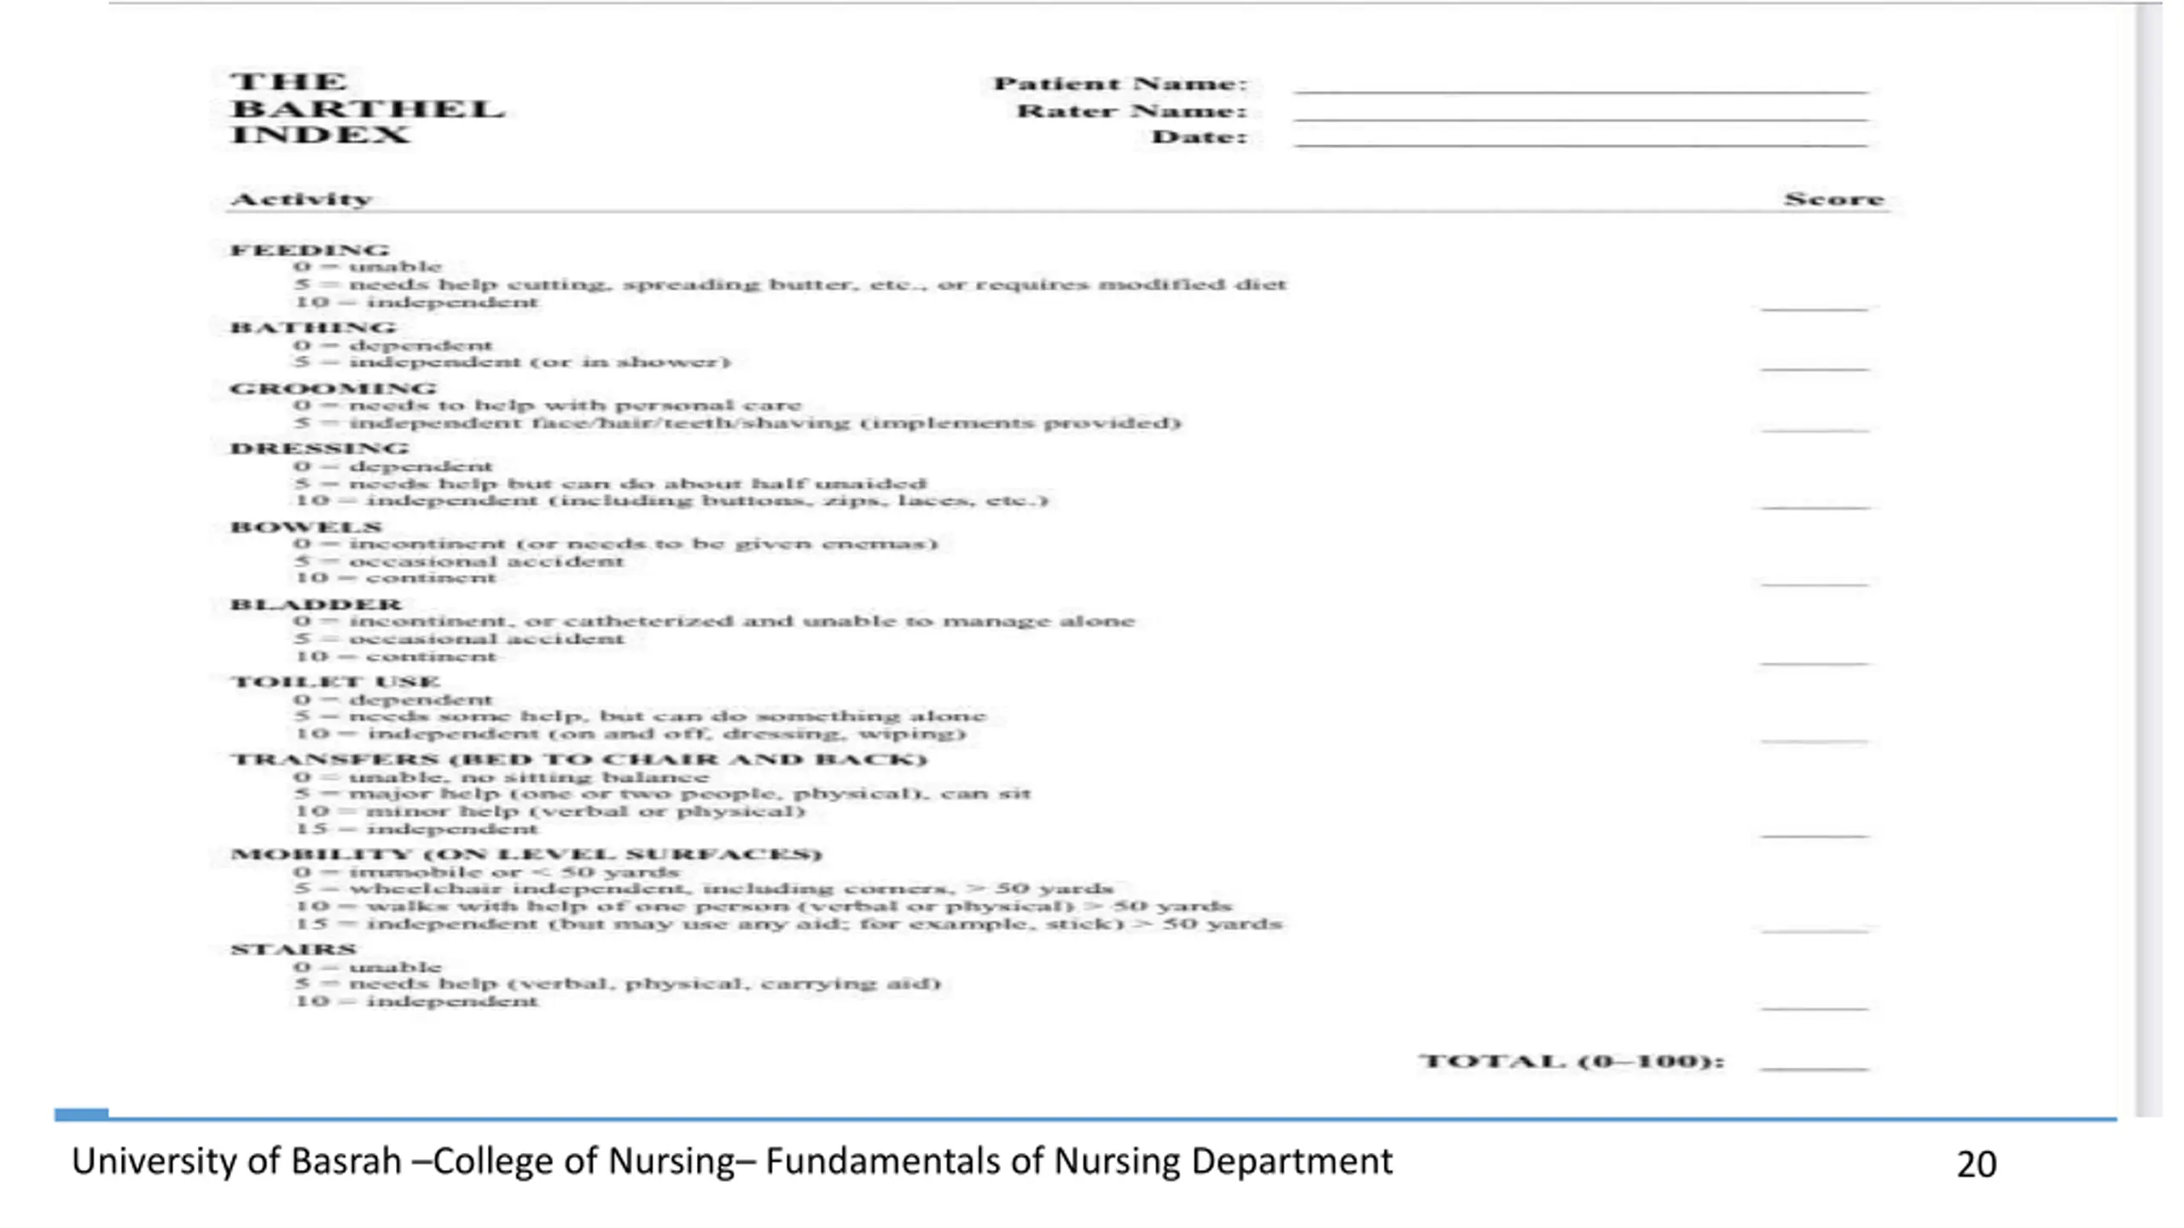Click the slide number 20
This screenshot has height=1228, width=2184.
click(x=1976, y=1165)
